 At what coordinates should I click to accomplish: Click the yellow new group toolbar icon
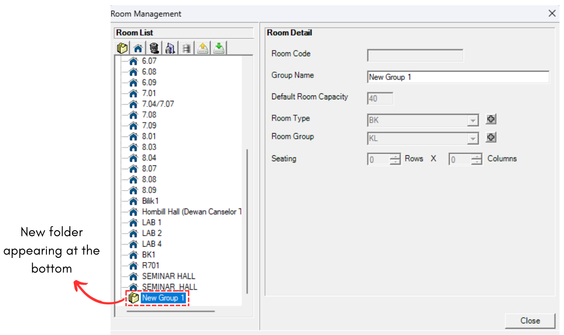pos(122,48)
